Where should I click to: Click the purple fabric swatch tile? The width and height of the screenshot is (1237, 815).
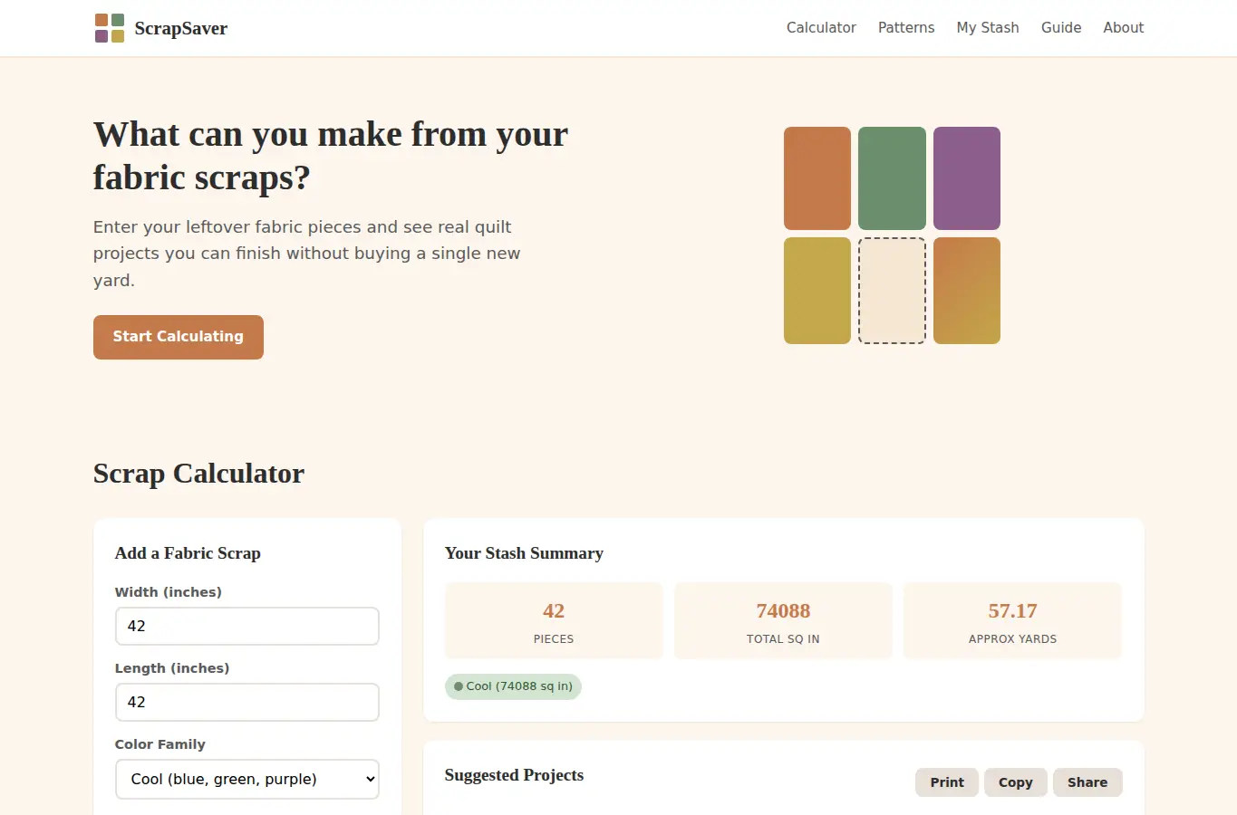click(967, 178)
